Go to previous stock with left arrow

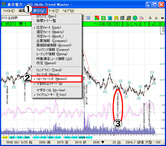150,18
